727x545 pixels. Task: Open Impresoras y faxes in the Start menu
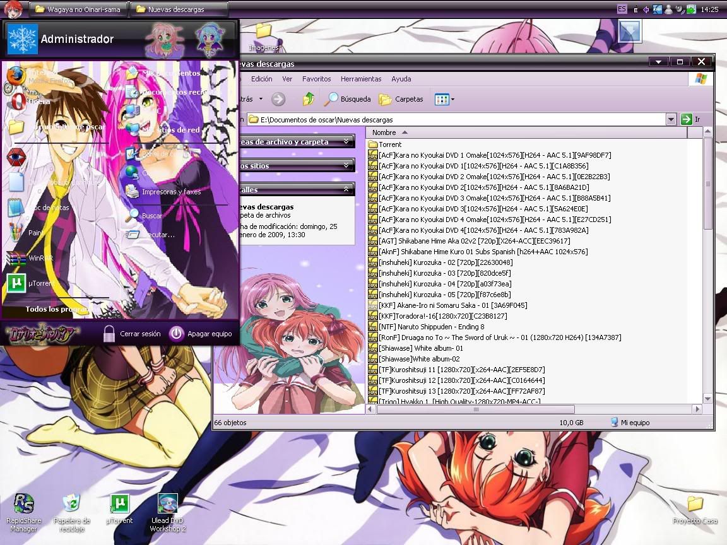click(163, 191)
